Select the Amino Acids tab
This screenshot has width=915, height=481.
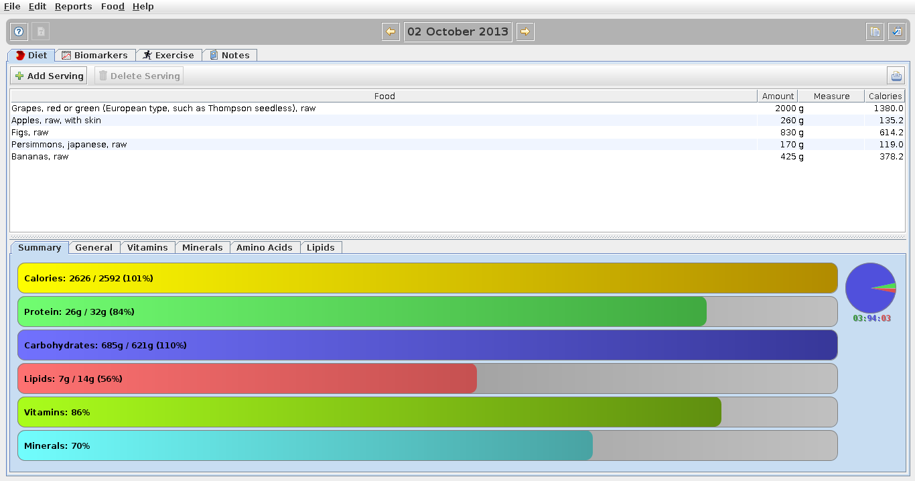click(x=265, y=248)
